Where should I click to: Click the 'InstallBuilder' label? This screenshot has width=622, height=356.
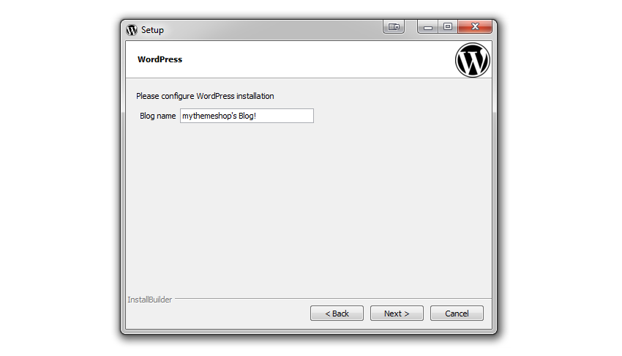[149, 300]
